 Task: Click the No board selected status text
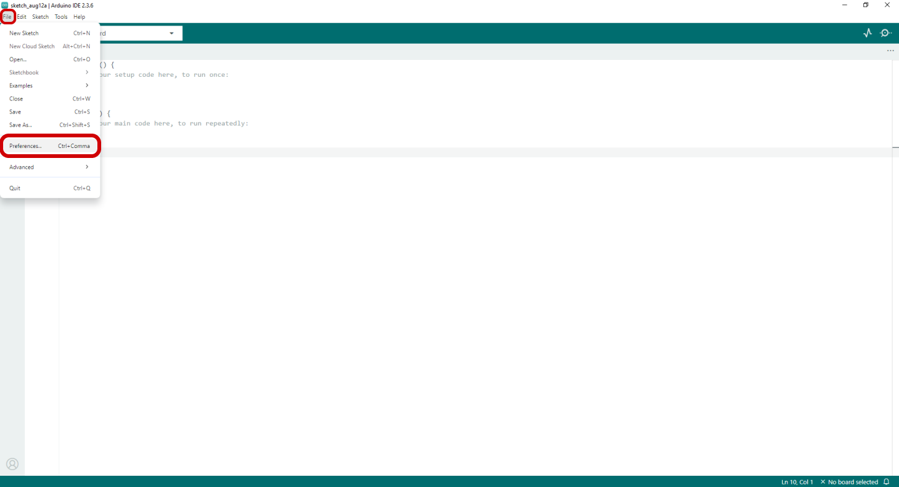[x=853, y=482]
